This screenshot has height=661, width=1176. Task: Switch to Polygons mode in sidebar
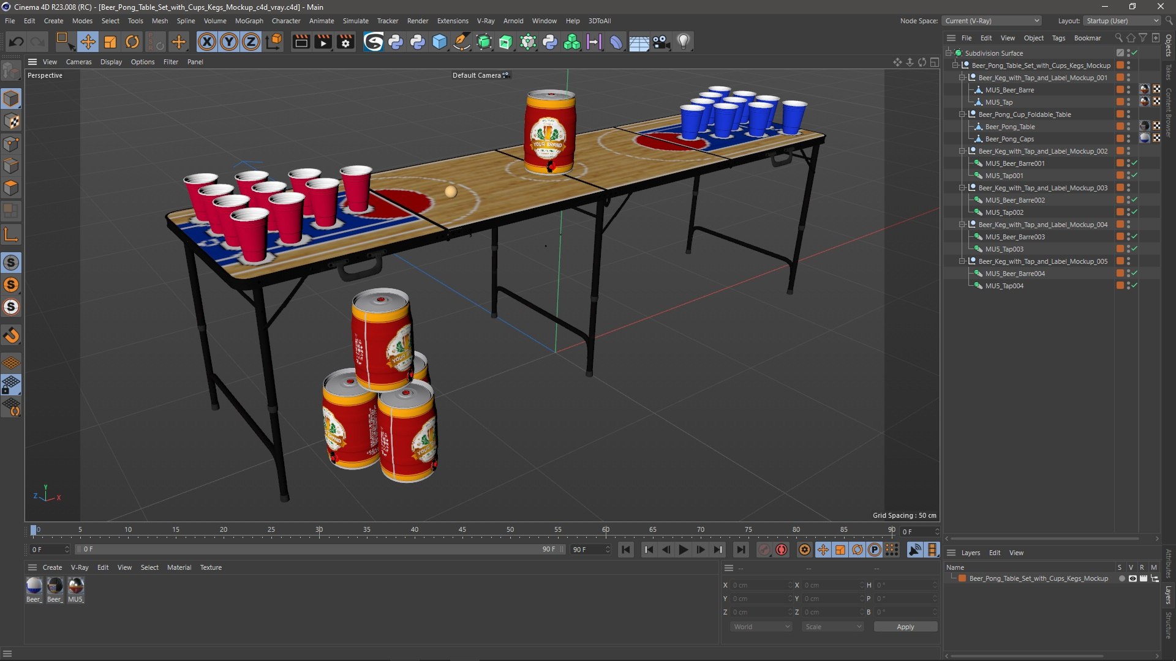tap(12, 188)
